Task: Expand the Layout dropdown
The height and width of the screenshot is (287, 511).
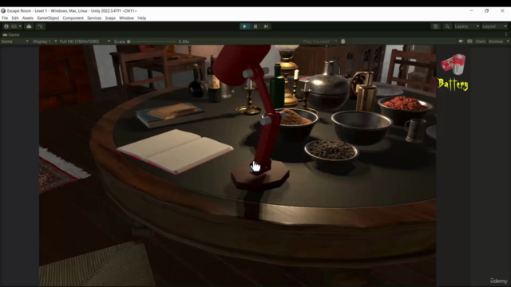Action: (x=494, y=26)
